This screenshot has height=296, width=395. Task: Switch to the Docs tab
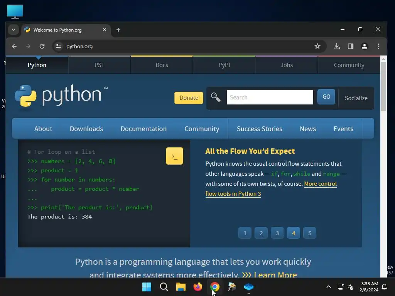click(162, 65)
